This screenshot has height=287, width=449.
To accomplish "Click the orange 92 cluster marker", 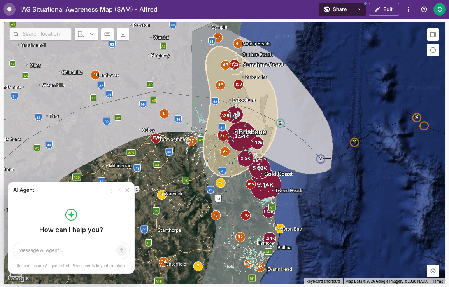I will [240, 237].
